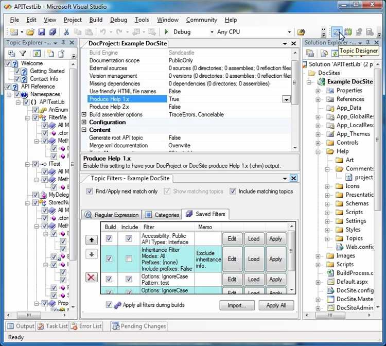
Task: Click Apply for Accessibility Public filter row
Action: click(x=275, y=238)
